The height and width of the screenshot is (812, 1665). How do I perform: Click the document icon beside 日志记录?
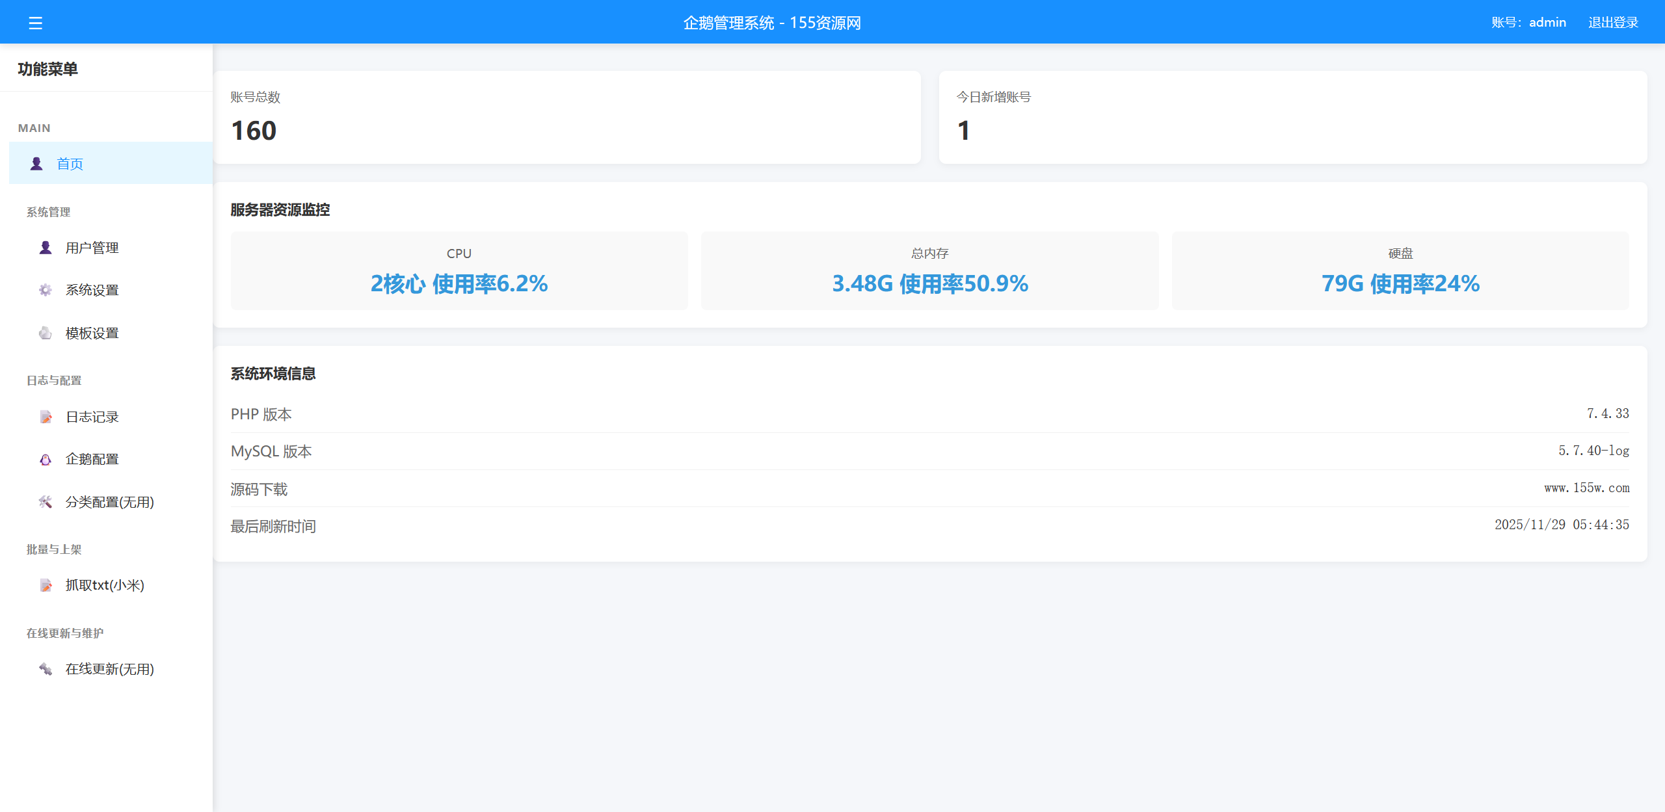(x=44, y=416)
